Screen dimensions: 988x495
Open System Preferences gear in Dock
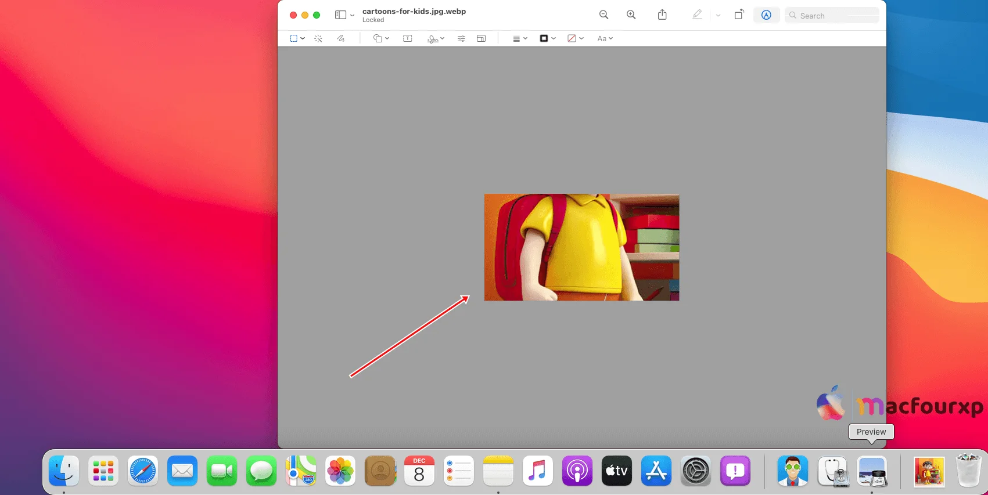click(696, 471)
